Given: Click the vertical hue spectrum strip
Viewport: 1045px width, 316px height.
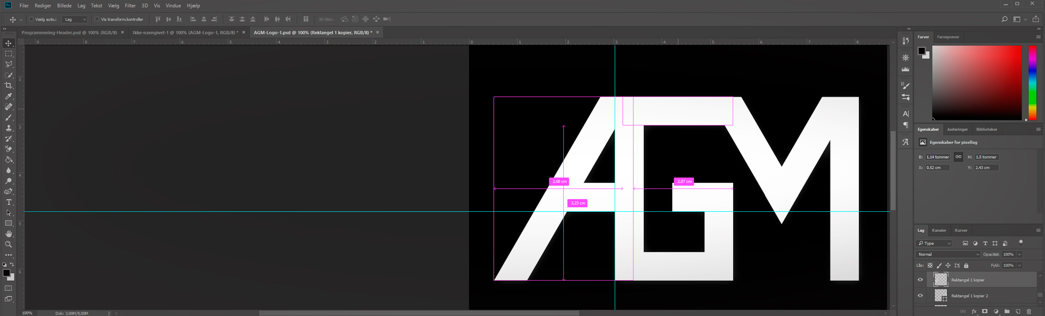Looking at the screenshot, I should pos(1032,83).
